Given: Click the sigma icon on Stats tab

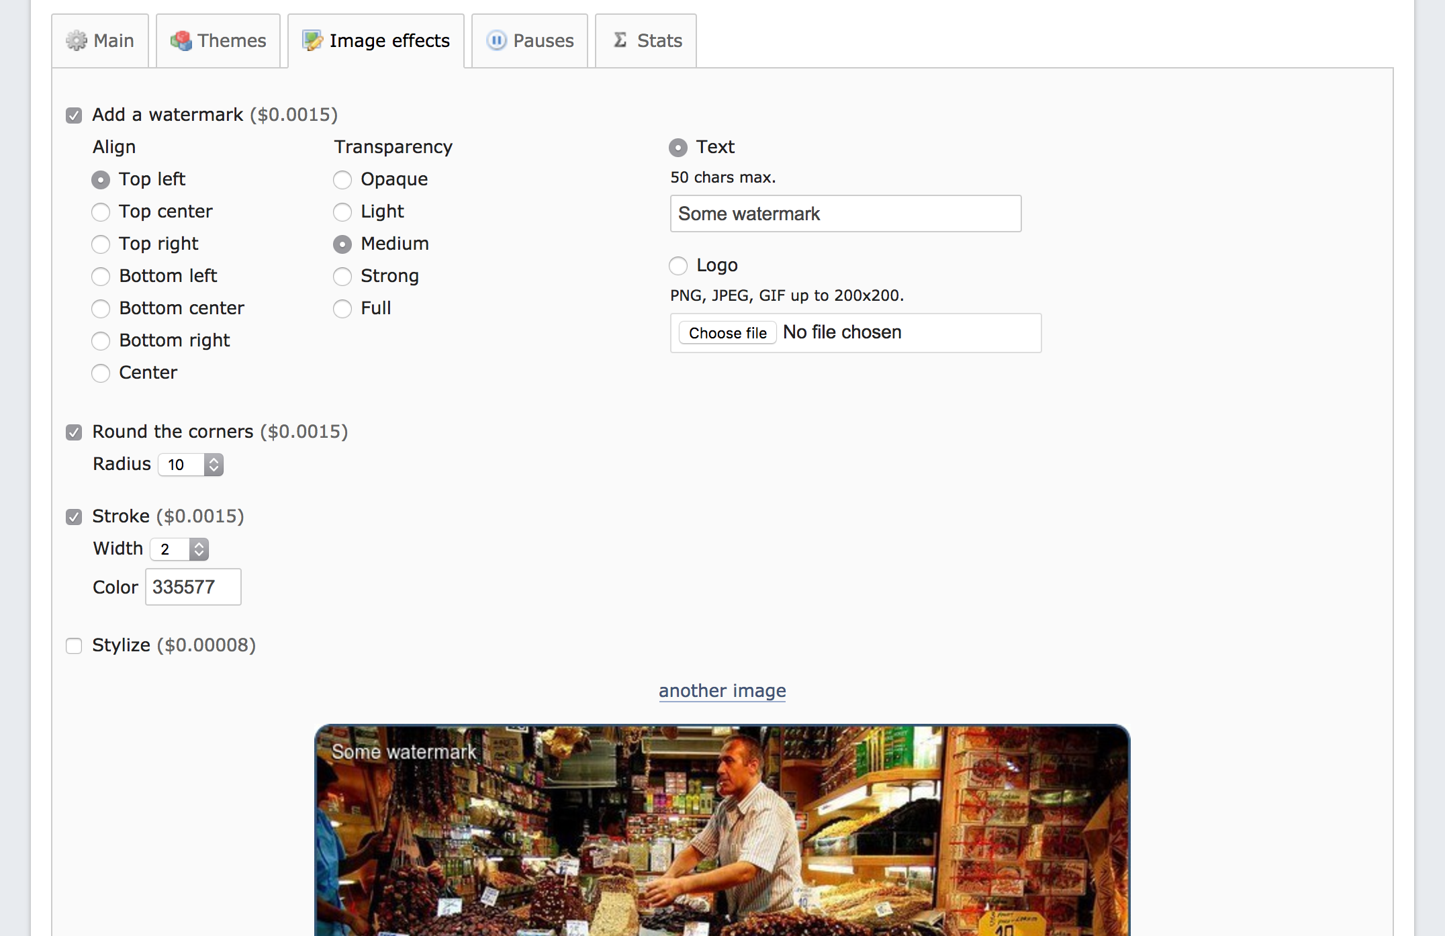Looking at the screenshot, I should (x=620, y=40).
